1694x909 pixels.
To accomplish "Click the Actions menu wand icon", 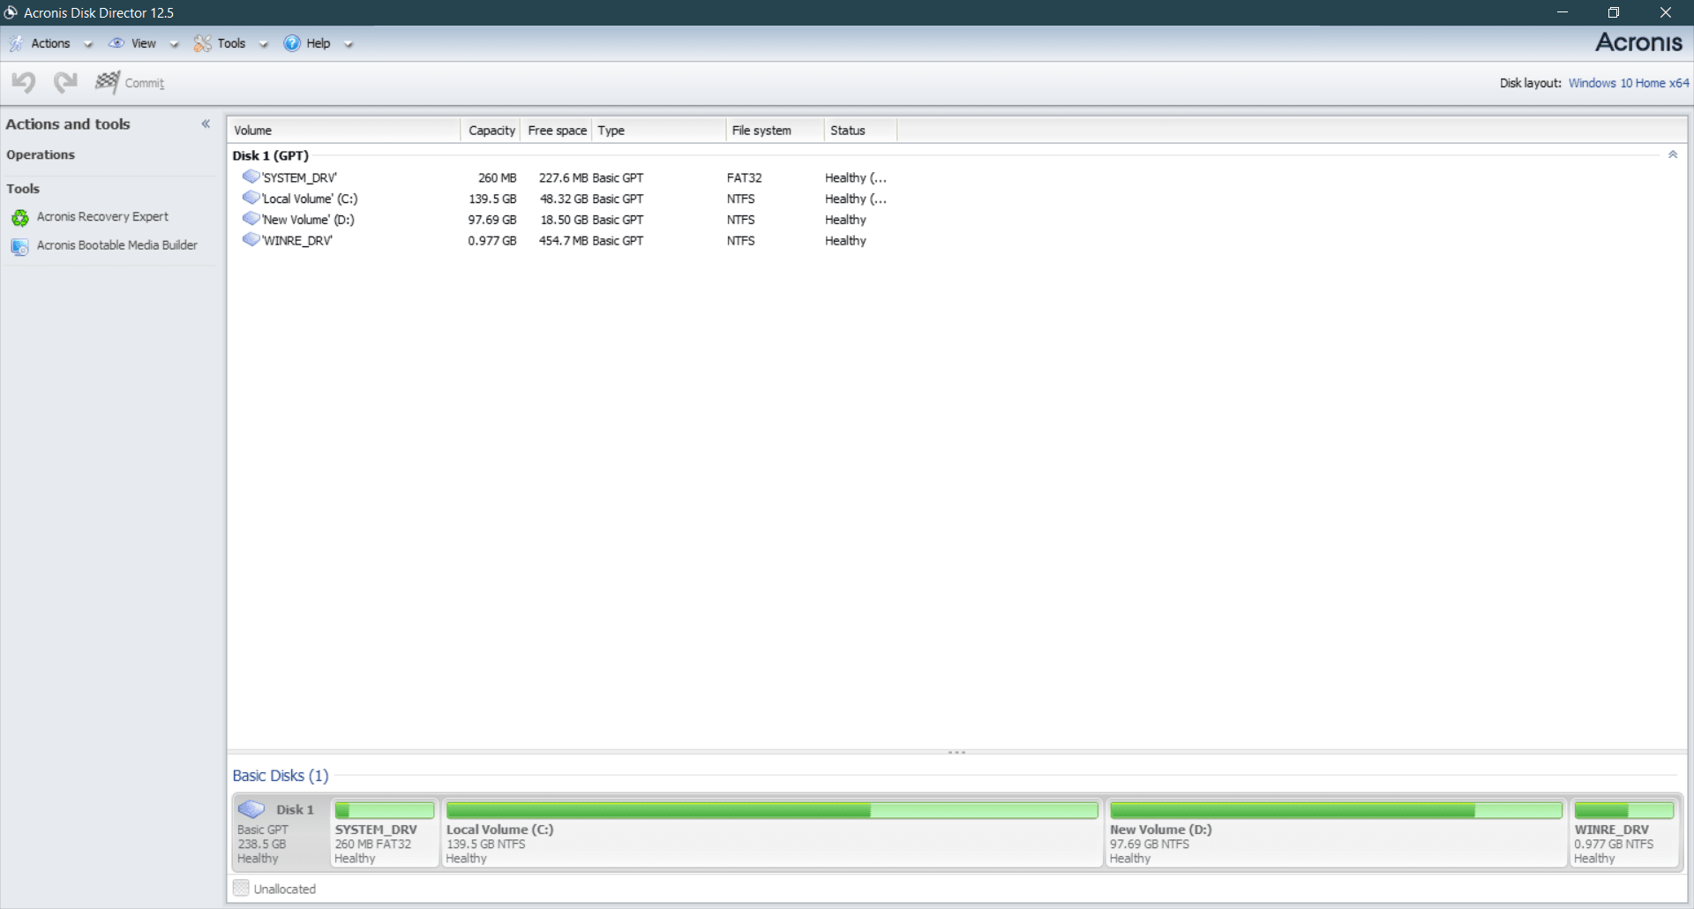I will 16,43.
